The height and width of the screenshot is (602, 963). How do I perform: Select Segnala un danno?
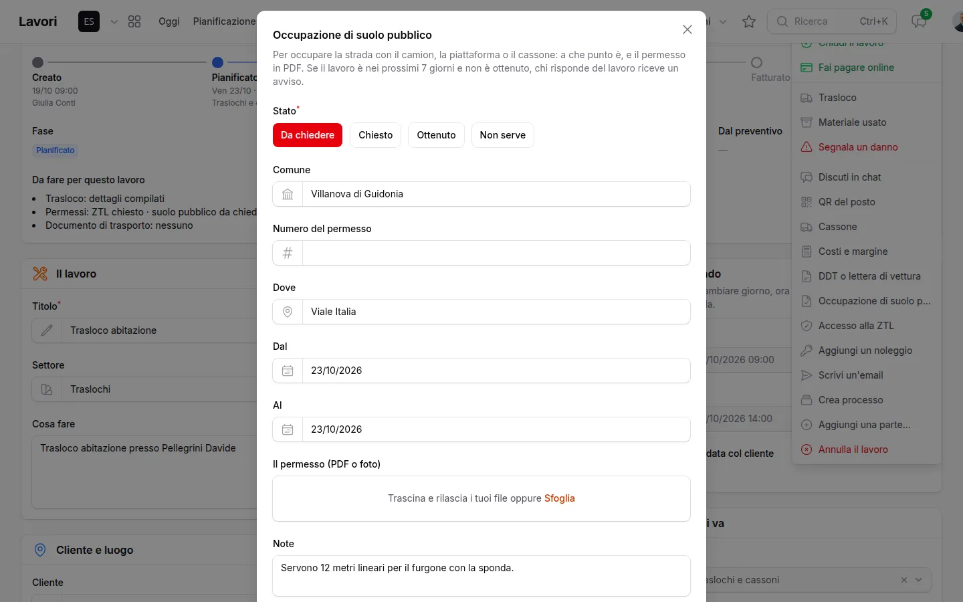tap(867, 147)
